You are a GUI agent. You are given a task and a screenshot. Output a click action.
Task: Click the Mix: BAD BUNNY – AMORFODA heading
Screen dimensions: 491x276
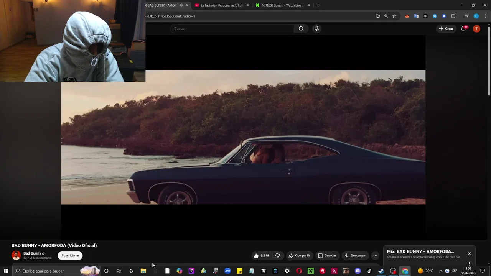pyautogui.click(x=420, y=251)
